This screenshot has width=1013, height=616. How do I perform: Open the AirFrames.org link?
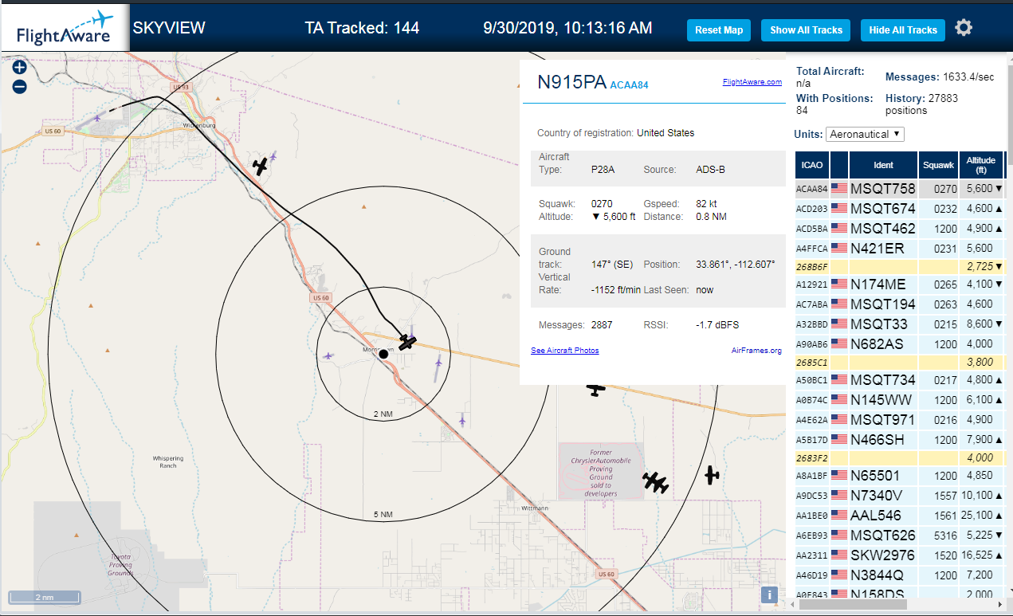click(x=756, y=351)
